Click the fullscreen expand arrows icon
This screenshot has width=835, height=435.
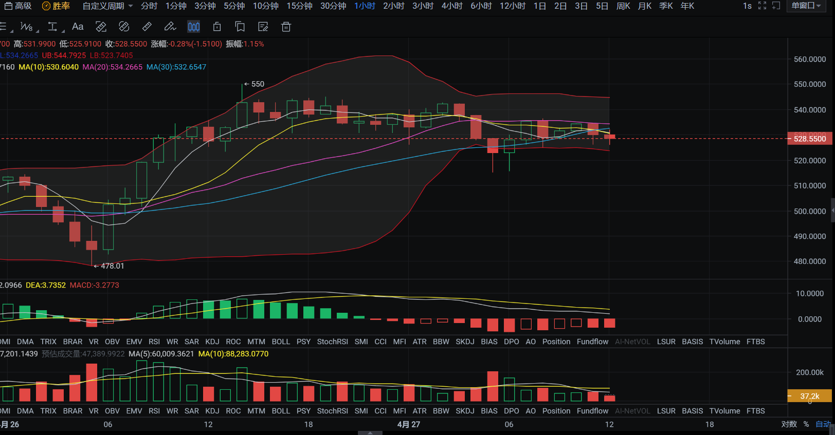click(x=763, y=6)
